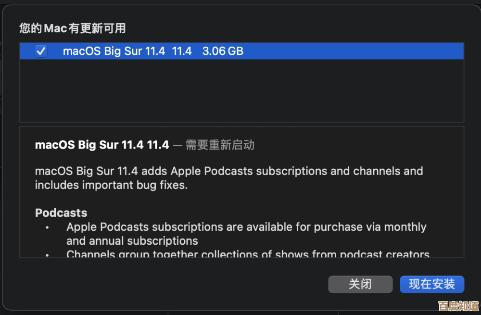Click the 现在安装 button
This screenshot has height=315, width=481.
point(431,284)
